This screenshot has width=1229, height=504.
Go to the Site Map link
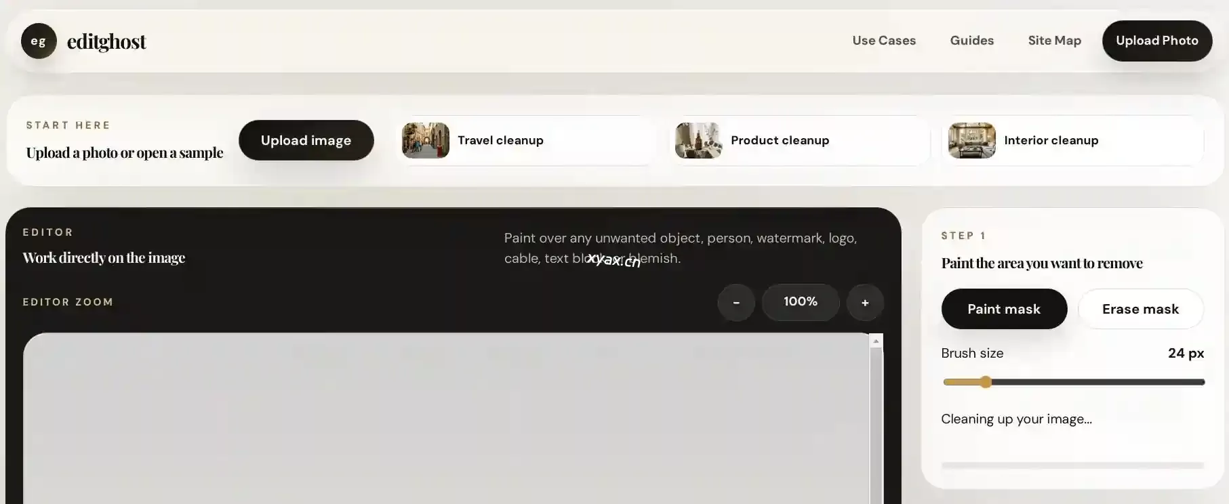[1054, 41]
